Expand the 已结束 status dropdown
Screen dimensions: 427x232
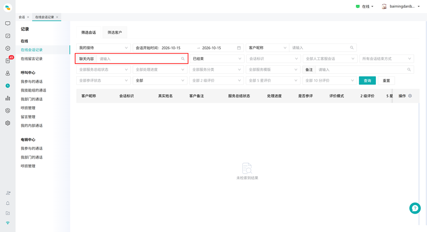click(x=216, y=59)
